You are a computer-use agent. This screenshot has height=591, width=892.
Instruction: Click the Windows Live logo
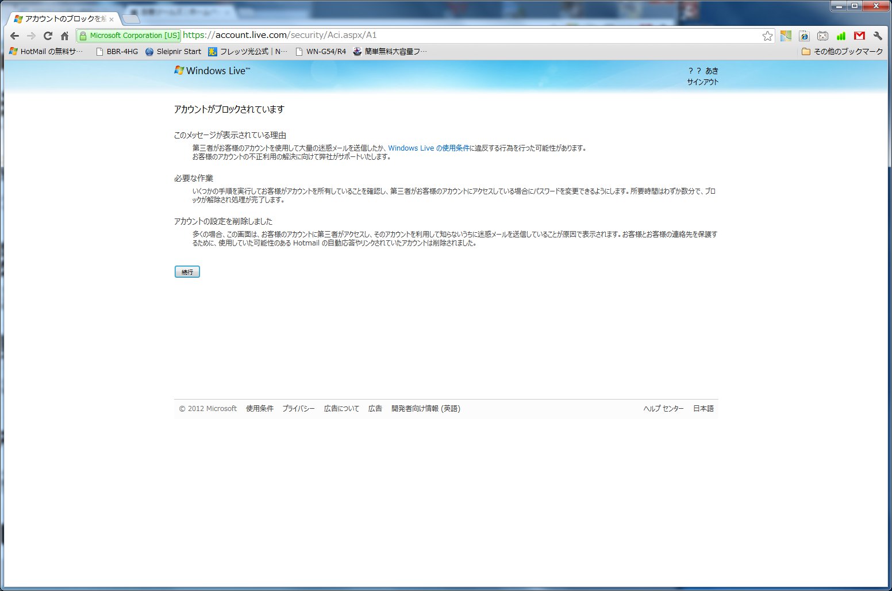(212, 71)
